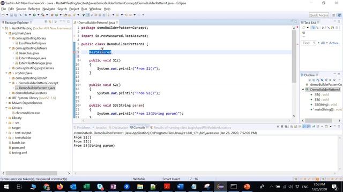Collapse the src/main/java folder
This screenshot has height=192, width=343.
click(x=6, y=33)
